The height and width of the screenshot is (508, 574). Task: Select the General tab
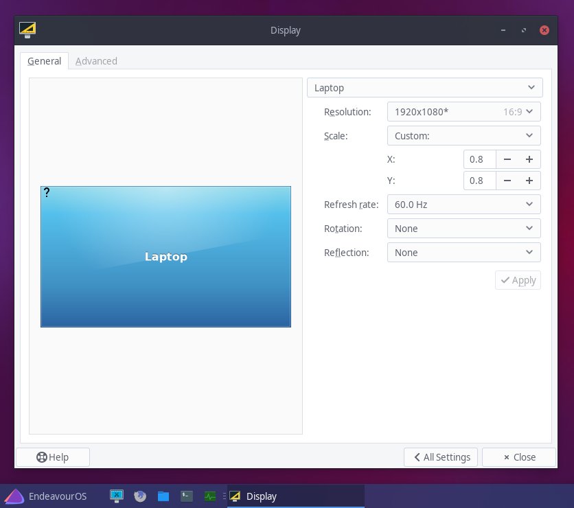pos(44,61)
